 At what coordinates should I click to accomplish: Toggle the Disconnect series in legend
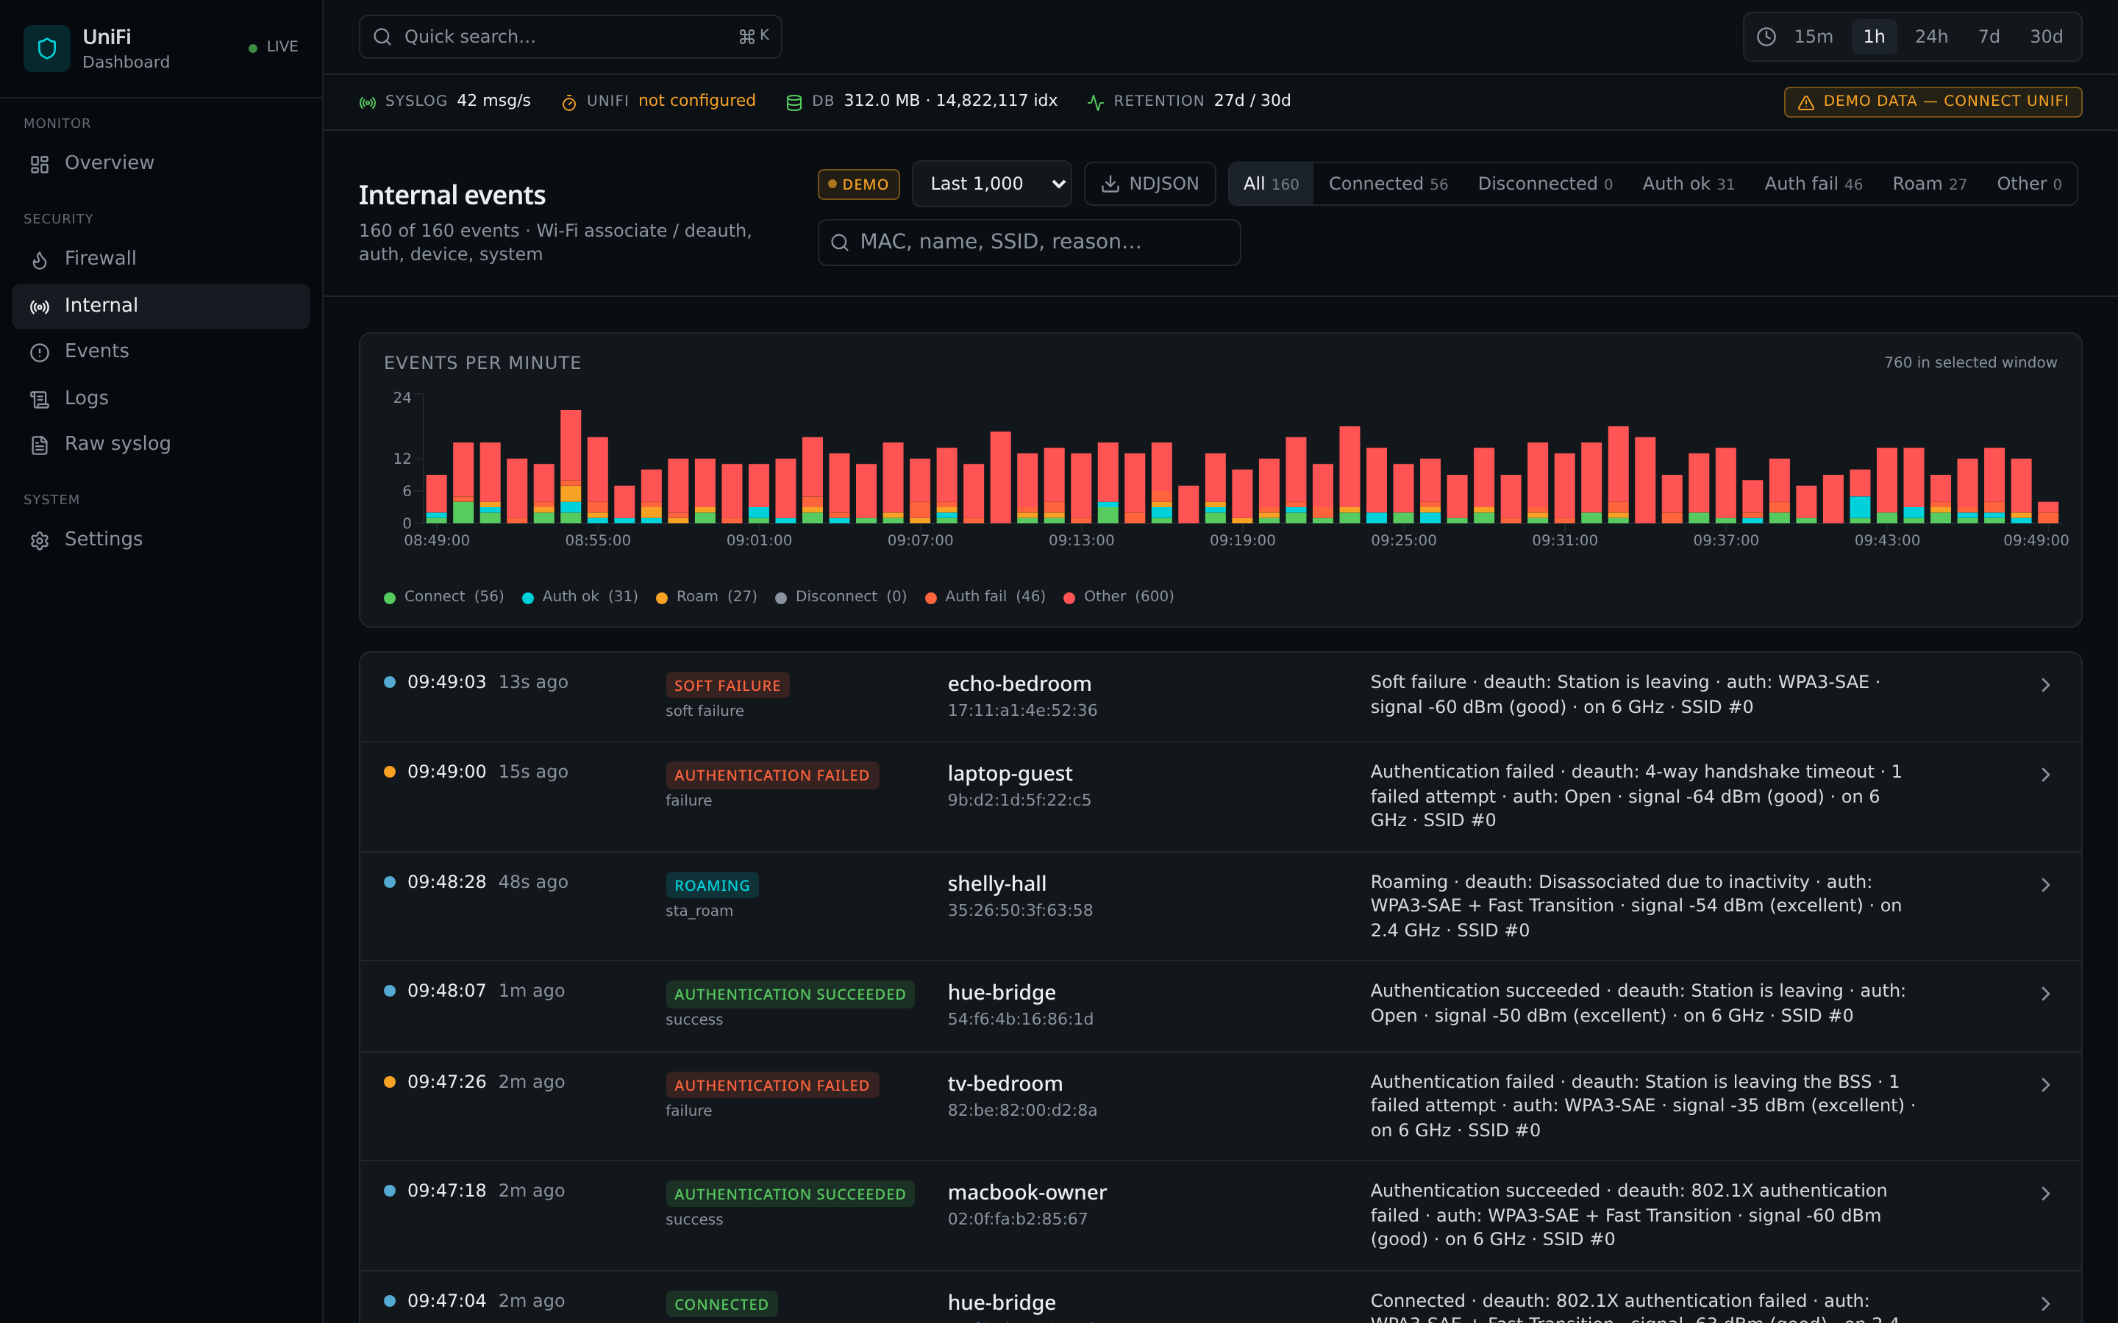point(840,597)
